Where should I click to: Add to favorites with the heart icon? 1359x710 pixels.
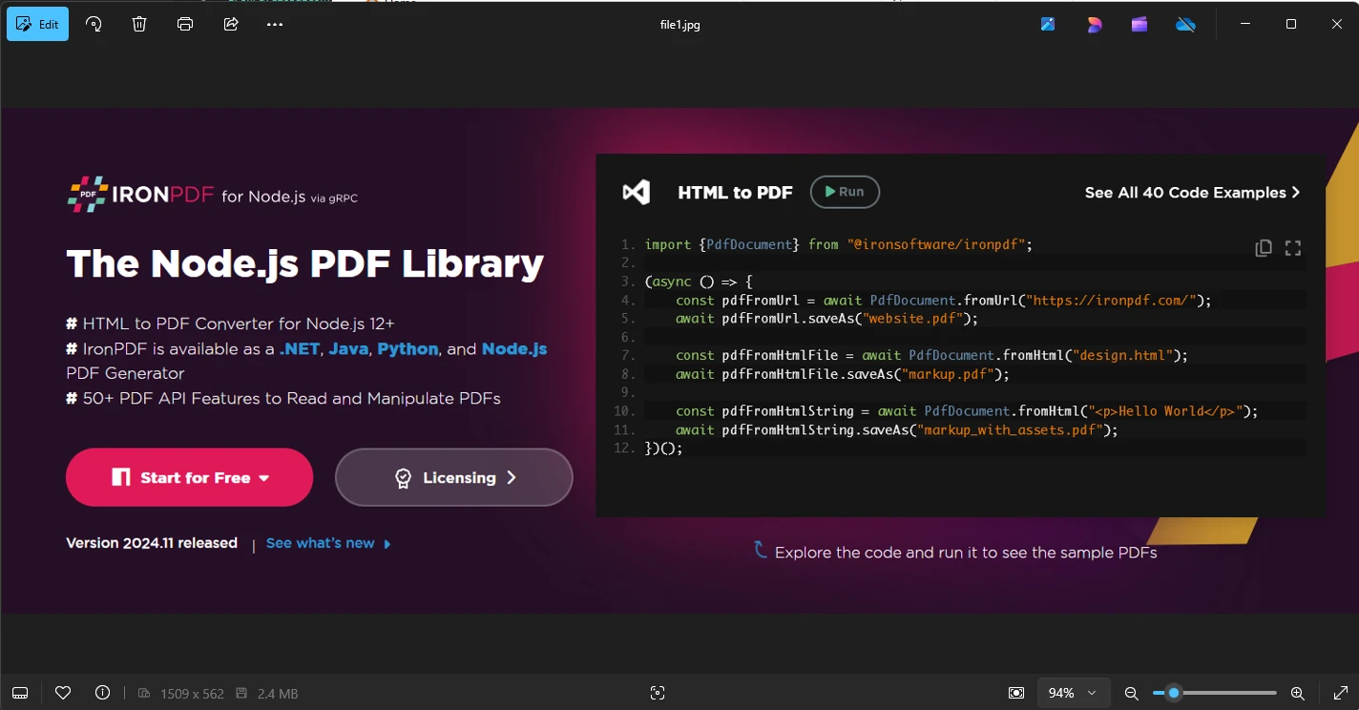pos(63,693)
